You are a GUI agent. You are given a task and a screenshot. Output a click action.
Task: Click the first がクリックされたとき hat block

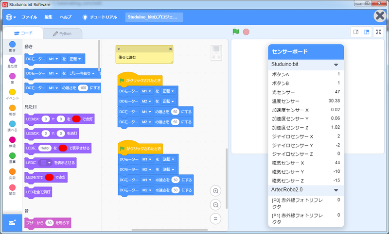click(x=140, y=80)
